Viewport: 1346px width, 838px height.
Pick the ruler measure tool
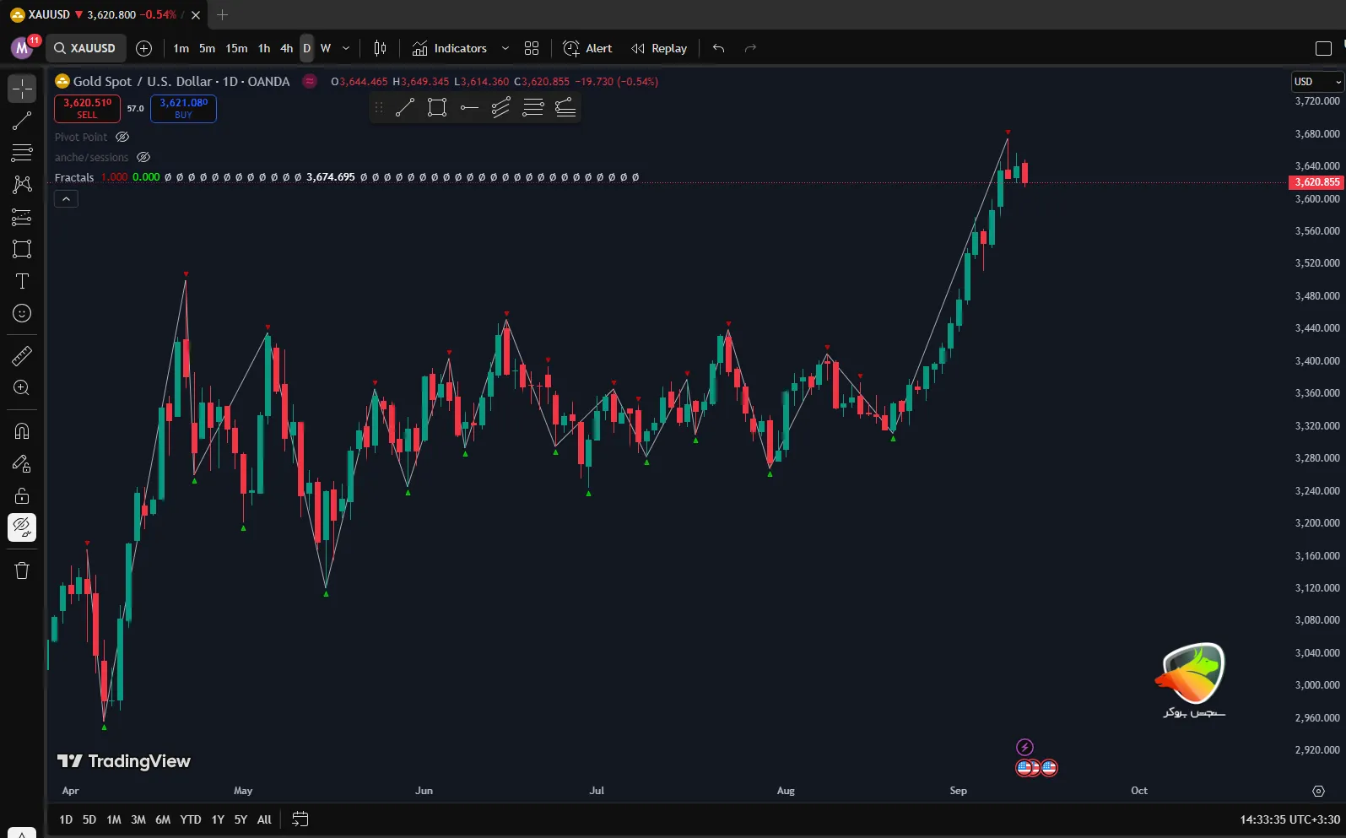[x=22, y=356]
